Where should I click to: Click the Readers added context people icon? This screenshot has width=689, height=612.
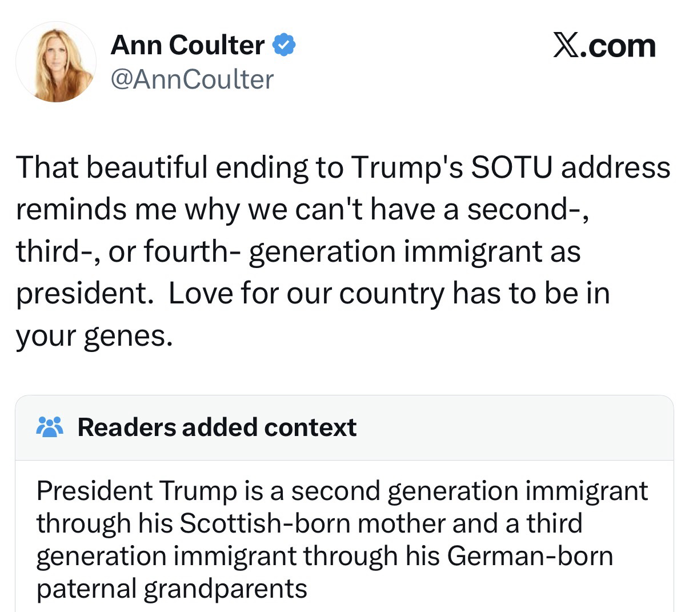point(50,427)
